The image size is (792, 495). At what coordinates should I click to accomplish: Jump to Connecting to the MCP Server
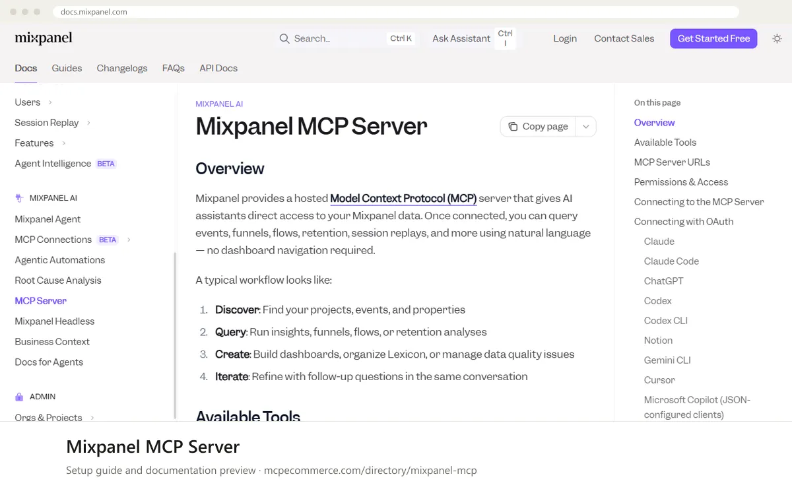coord(699,202)
